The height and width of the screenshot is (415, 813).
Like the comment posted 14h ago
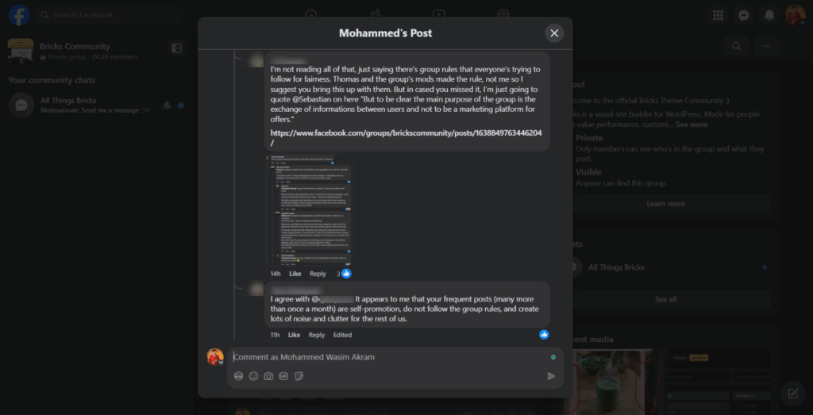(295, 274)
